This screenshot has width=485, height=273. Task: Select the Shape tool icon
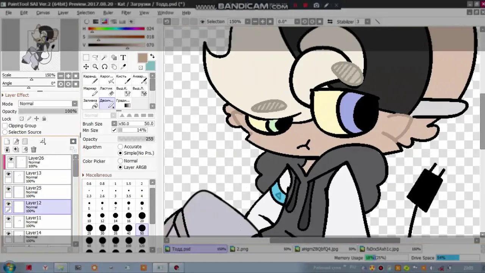coord(114,58)
